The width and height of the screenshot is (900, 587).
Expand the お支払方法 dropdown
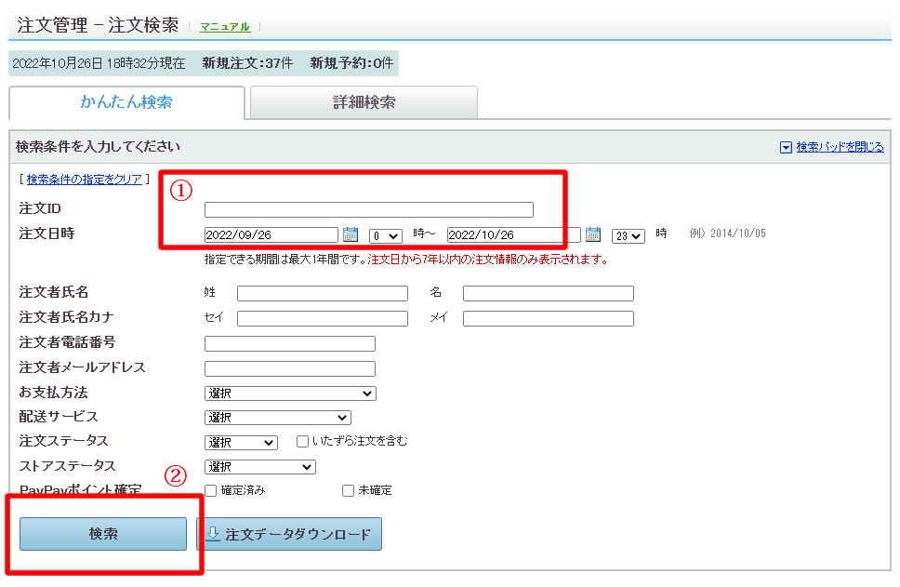[x=289, y=394]
